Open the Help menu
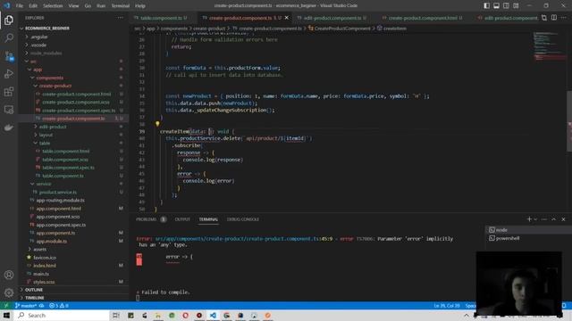 point(140,5)
